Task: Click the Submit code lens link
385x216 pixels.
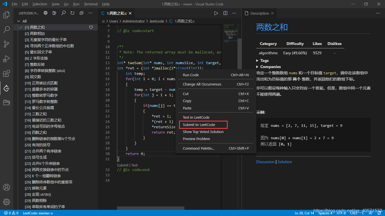Action: (123, 165)
